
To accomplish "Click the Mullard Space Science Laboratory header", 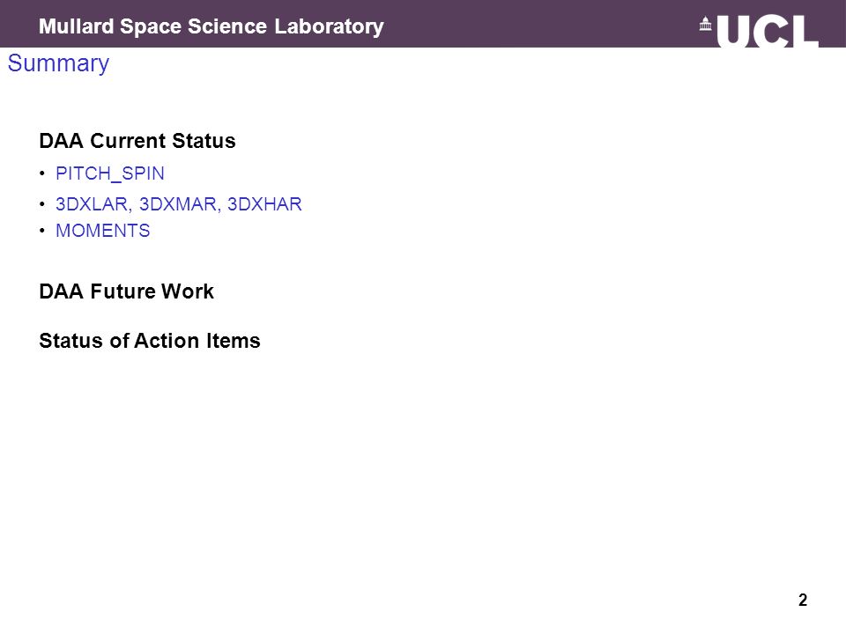I will pos(211,26).
